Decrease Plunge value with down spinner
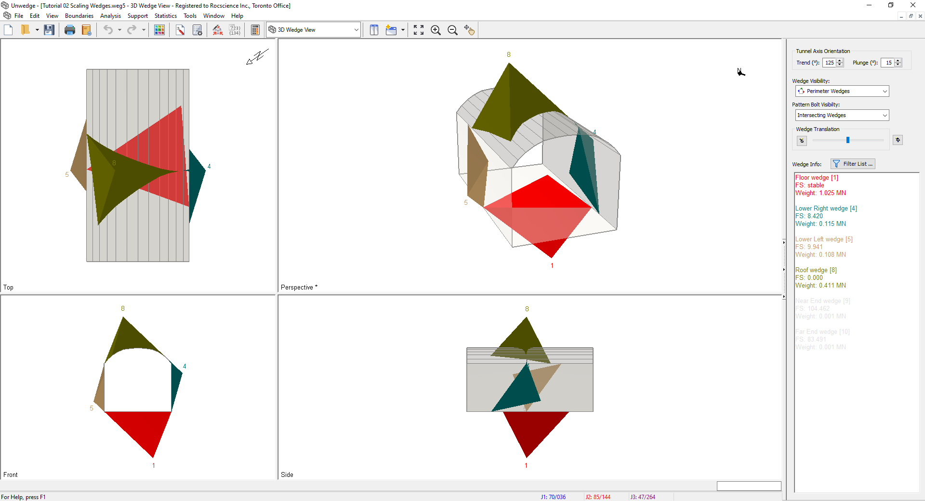This screenshot has width=925, height=501. (899, 65)
